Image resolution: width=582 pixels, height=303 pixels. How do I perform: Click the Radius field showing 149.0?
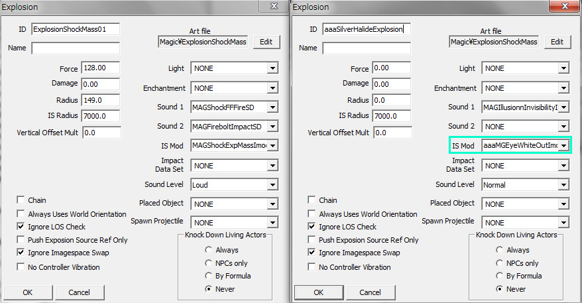point(100,100)
